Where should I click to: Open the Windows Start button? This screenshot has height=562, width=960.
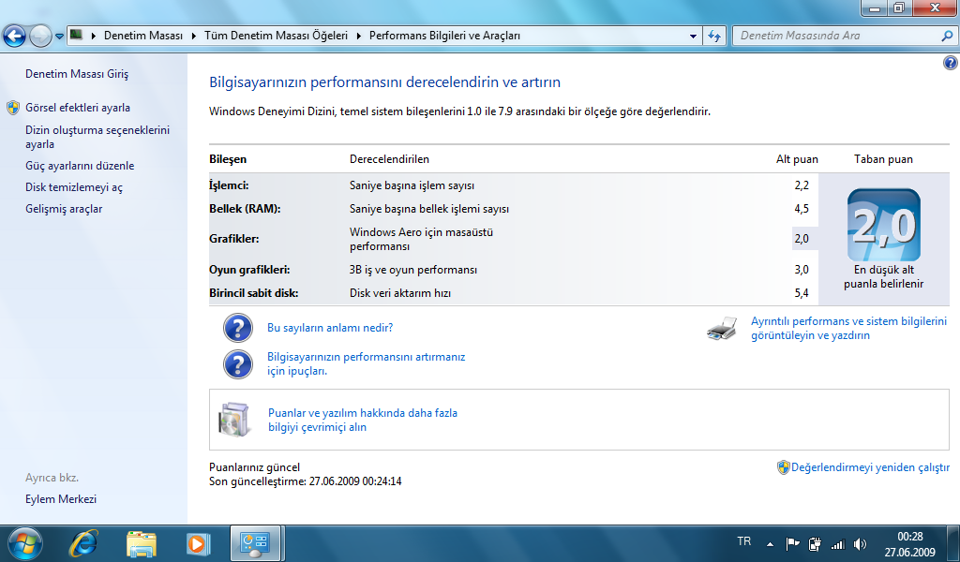(25, 543)
